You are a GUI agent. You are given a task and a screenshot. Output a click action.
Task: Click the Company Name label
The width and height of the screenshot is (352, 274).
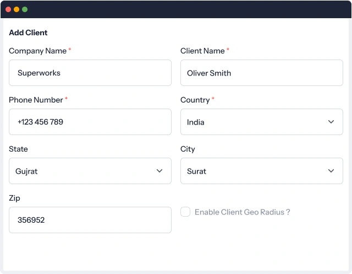pos(38,51)
